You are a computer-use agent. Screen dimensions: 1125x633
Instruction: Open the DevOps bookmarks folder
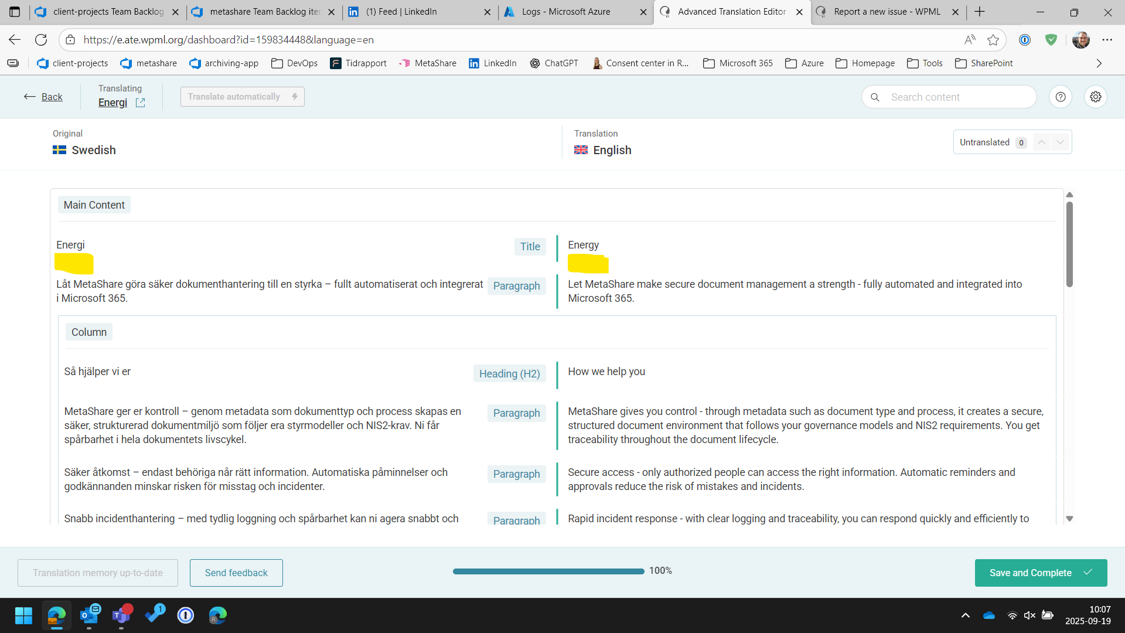[294, 63]
